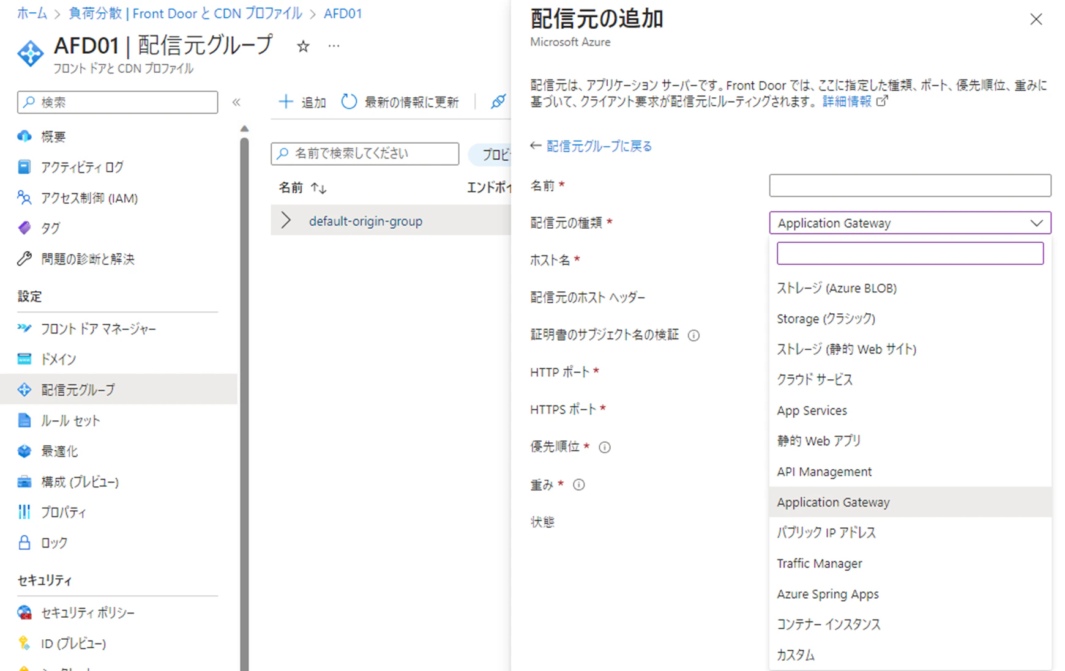Screen dimensions: 1065x671
Task: Focus the dropdown filter text box
Action: click(x=910, y=253)
